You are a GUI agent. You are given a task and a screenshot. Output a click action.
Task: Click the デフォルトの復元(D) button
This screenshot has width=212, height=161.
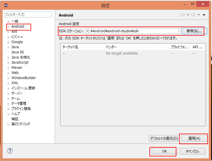coord(164,138)
